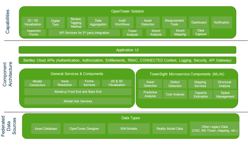Screen dimensions: 251x141
Task: Click the OpenTower Designer box
Action: point(84,128)
